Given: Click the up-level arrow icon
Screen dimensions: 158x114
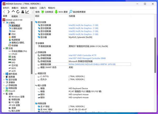Looking at the screenshot, I should 13,12.
